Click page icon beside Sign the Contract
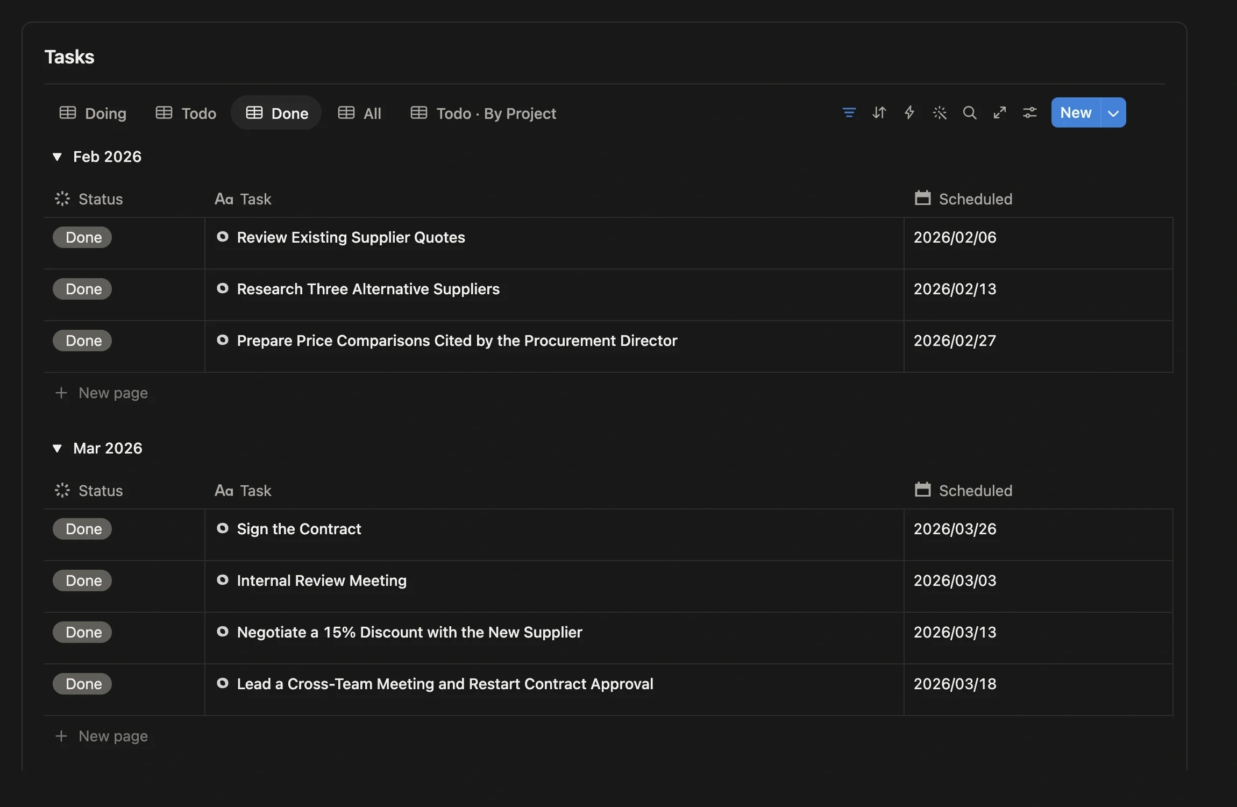The height and width of the screenshot is (807, 1237). (x=222, y=528)
